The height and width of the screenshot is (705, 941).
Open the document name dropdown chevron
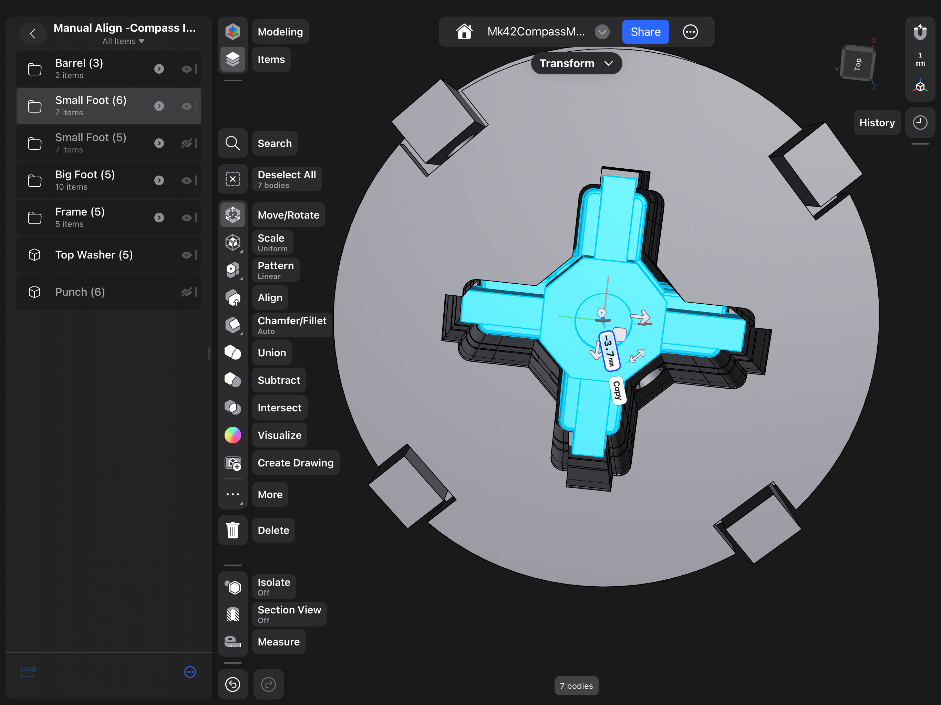pos(602,31)
